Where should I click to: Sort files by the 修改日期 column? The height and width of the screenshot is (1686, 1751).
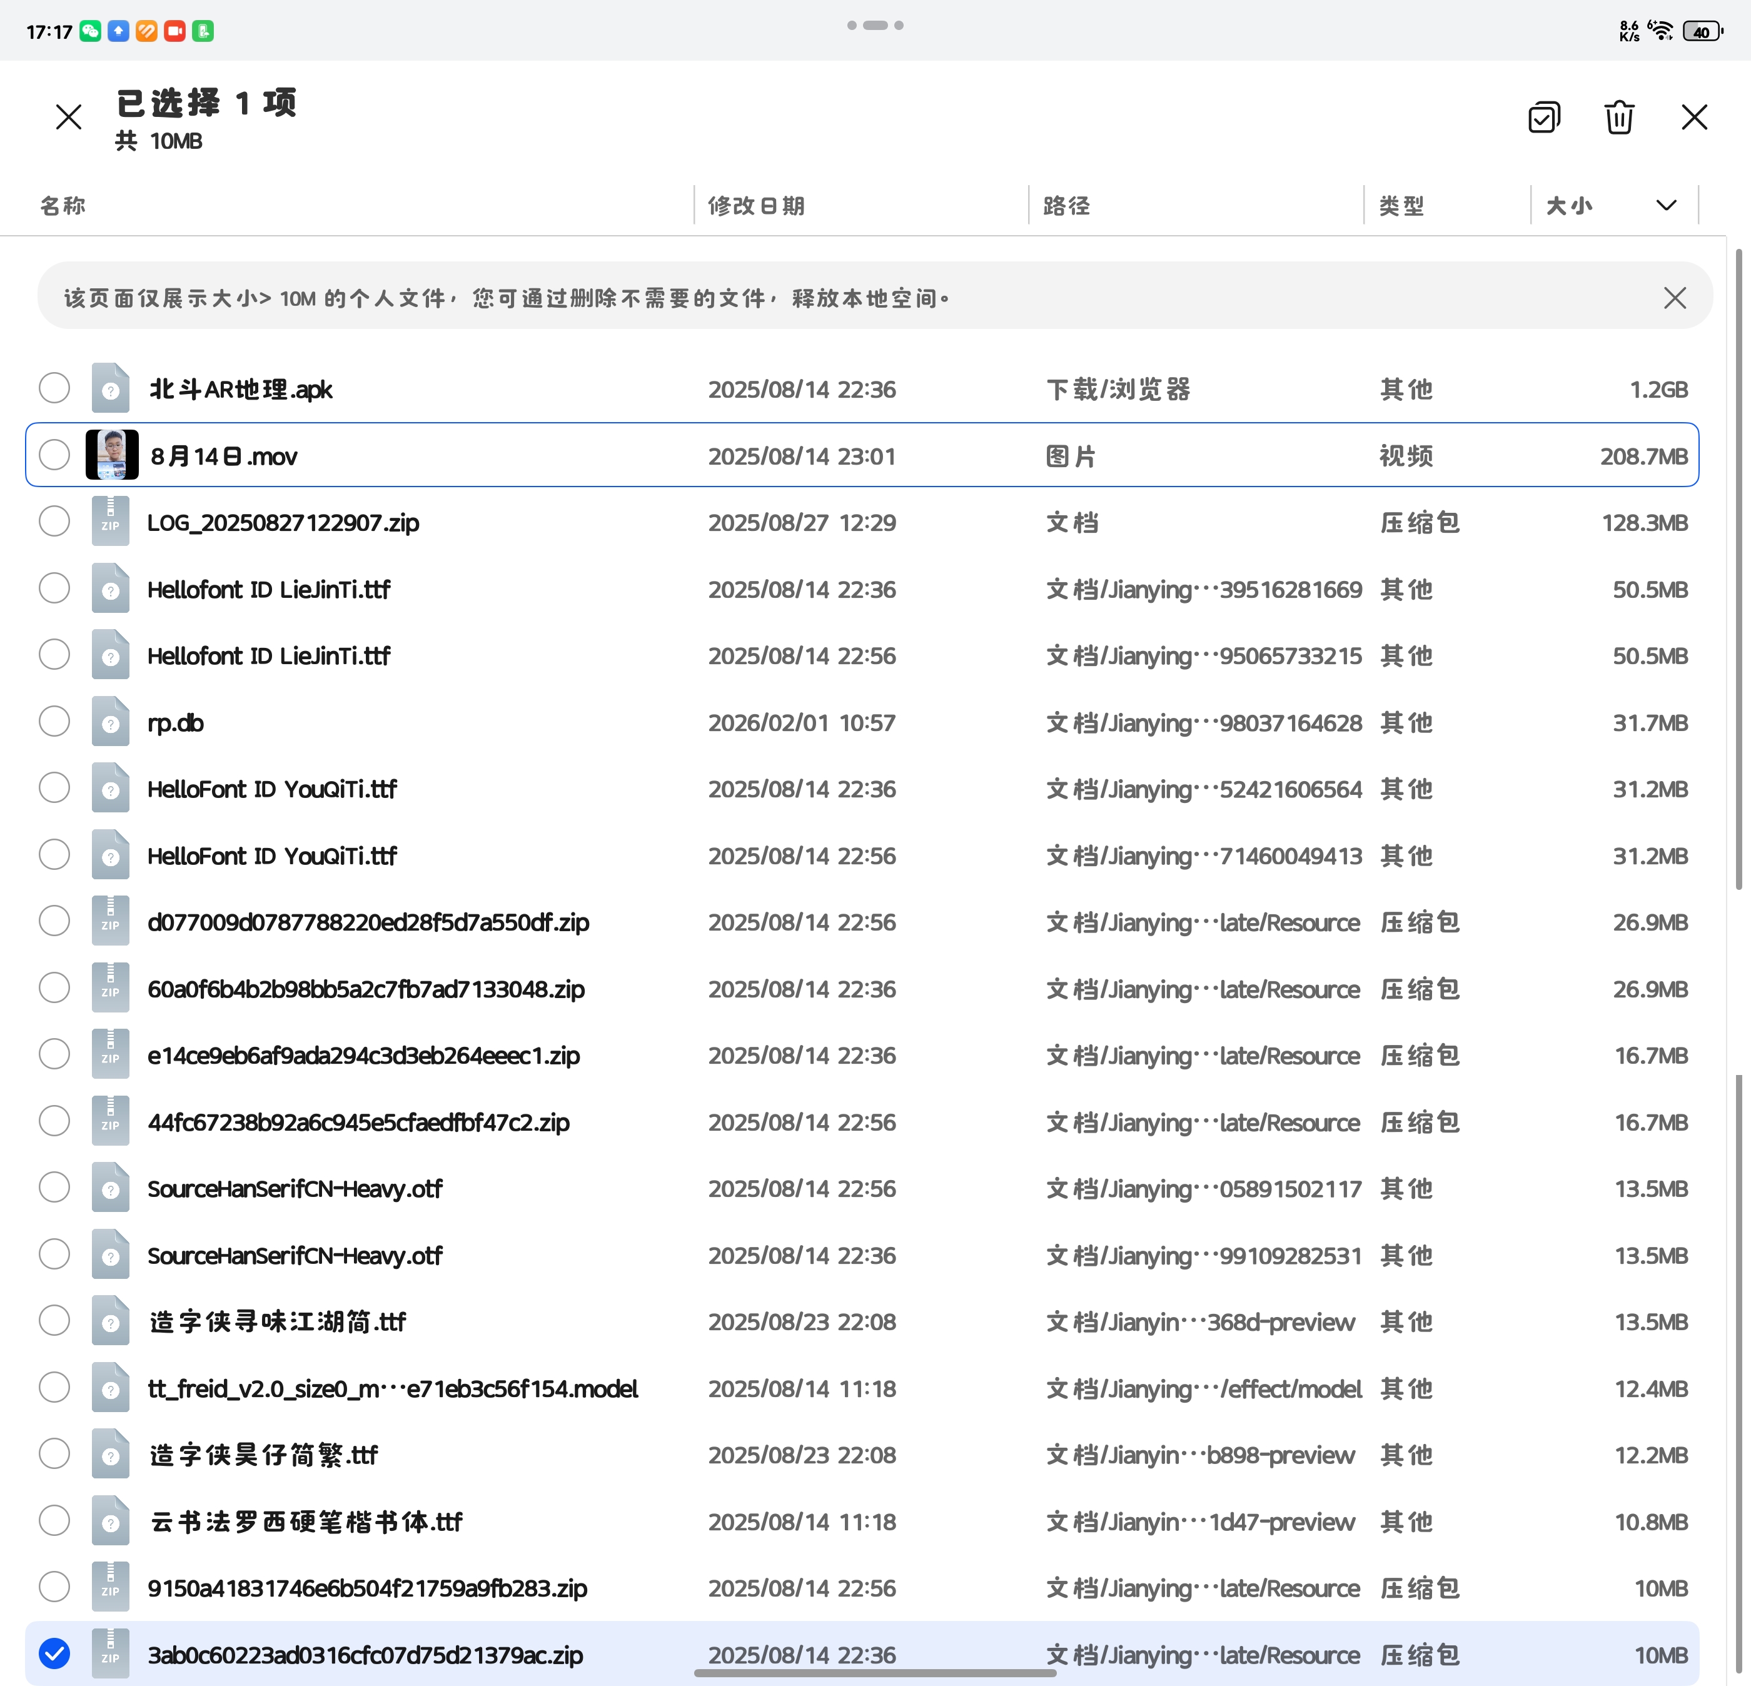756,204
